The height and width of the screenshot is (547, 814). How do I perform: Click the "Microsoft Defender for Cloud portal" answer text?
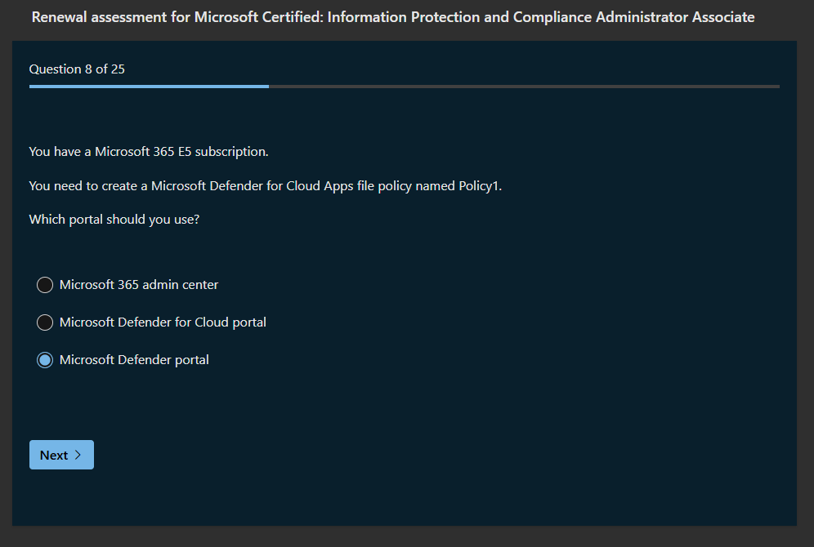[163, 322]
